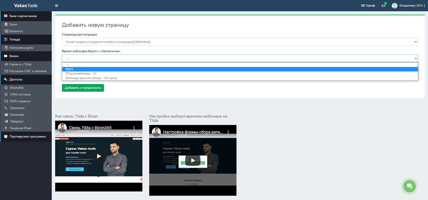Open the green chat support bubble
Image resolution: width=428 pixels, height=200 pixels.
(409, 186)
